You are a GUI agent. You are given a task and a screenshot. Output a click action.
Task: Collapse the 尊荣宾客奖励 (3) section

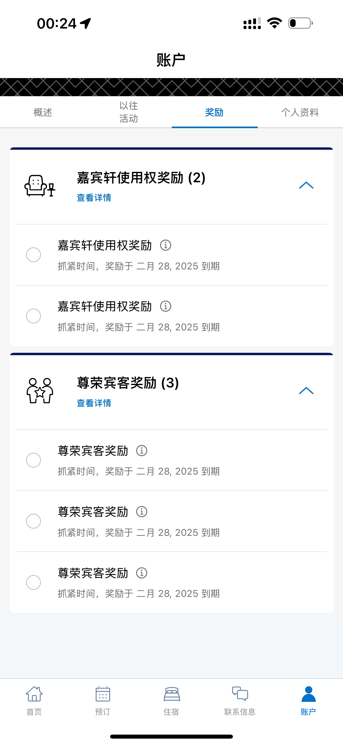pyautogui.click(x=306, y=391)
